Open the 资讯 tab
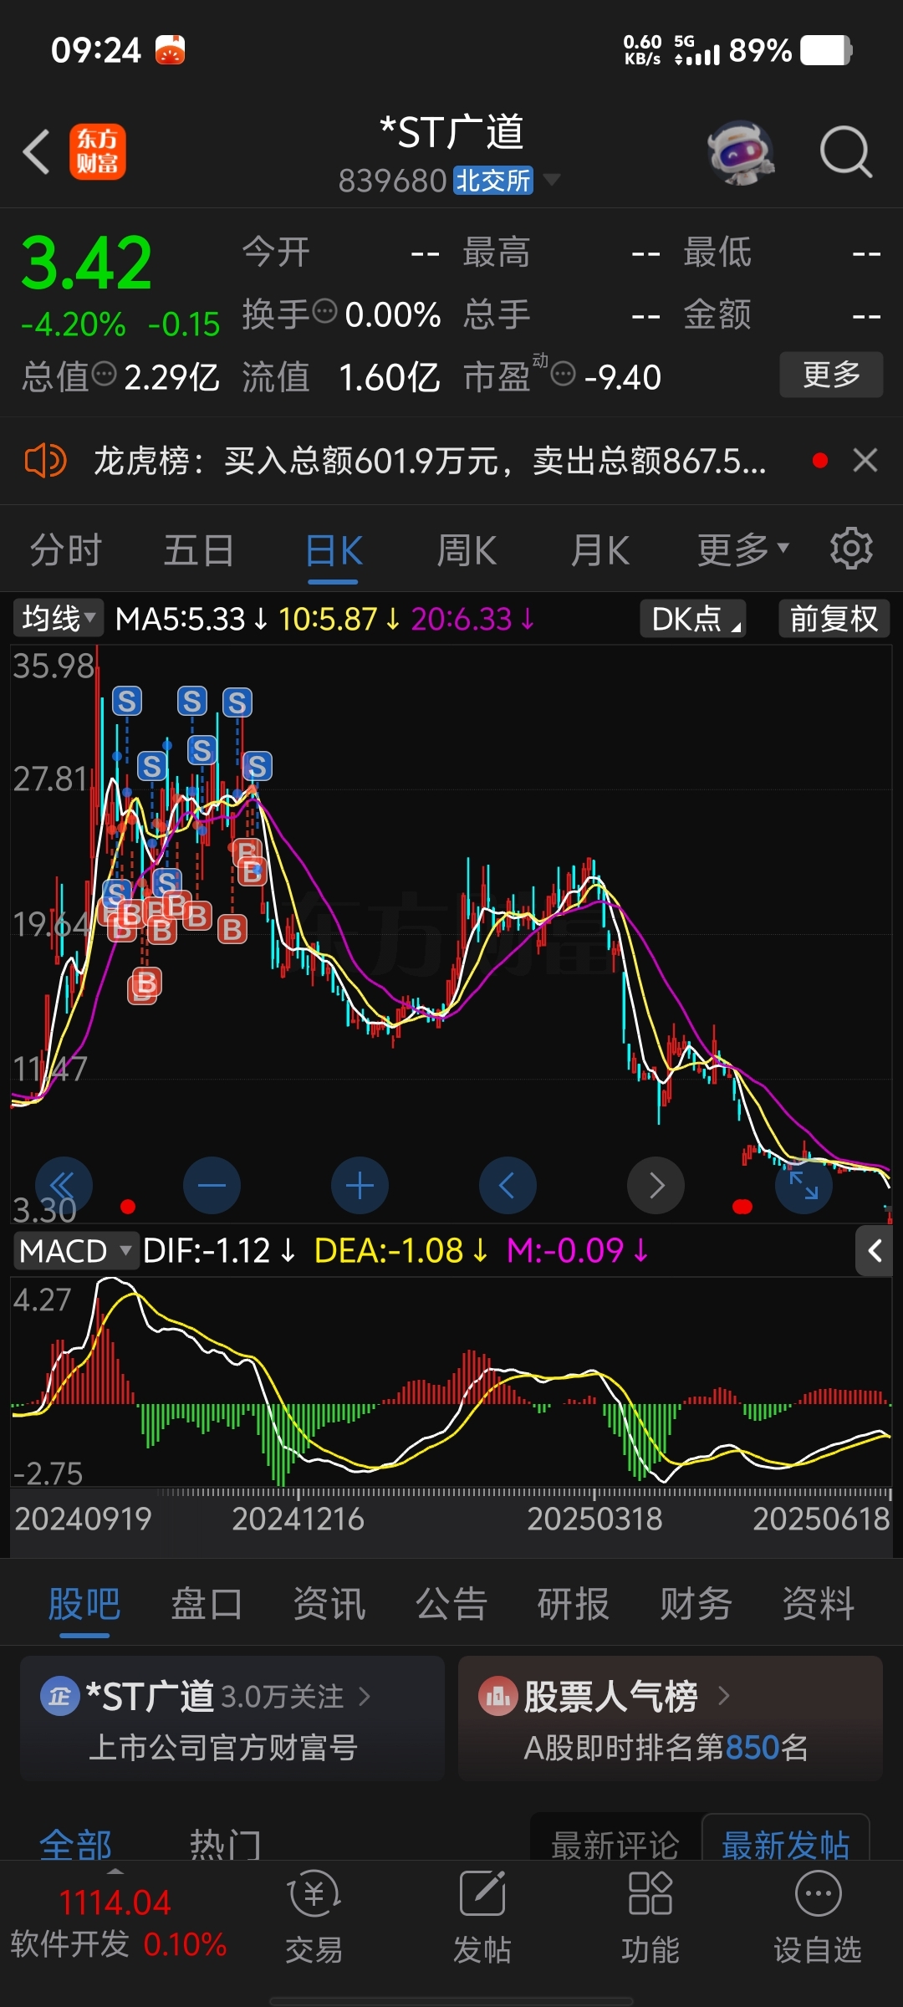The height and width of the screenshot is (2007, 903). tap(329, 1604)
